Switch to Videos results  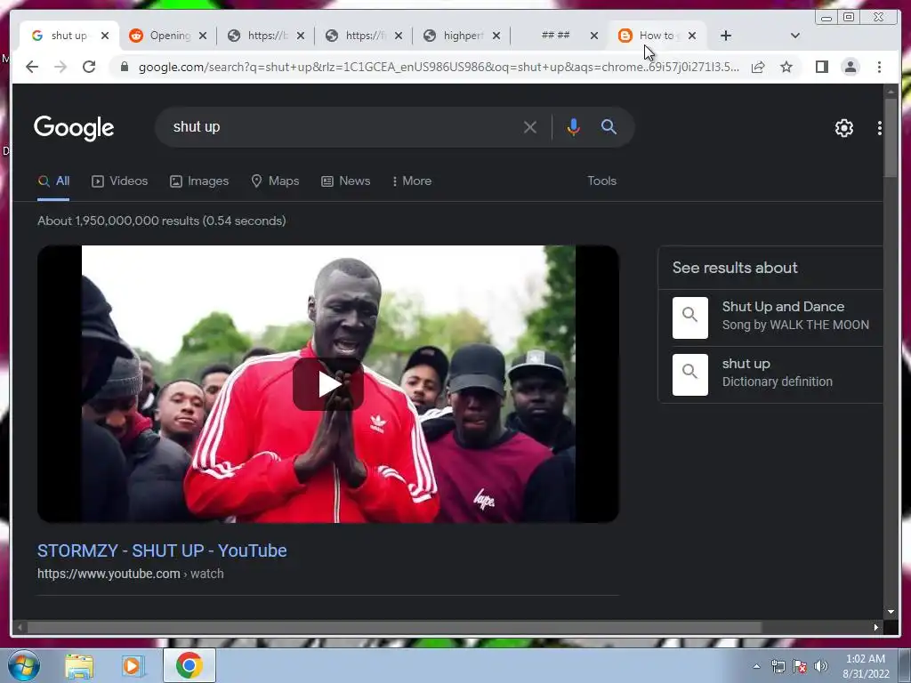tap(120, 181)
